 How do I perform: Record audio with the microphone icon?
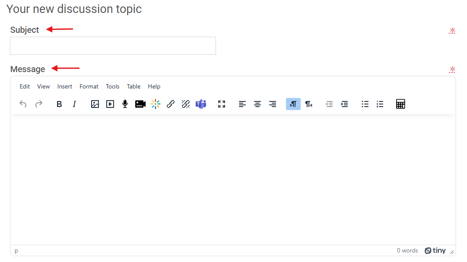[x=125, y=104]
